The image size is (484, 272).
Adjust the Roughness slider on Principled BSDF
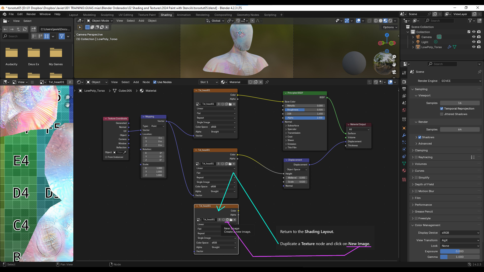pos(305,110)
